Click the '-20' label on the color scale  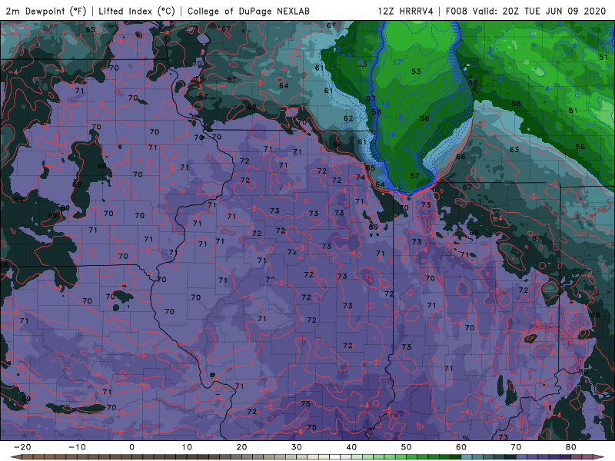(x=22, y=447)
